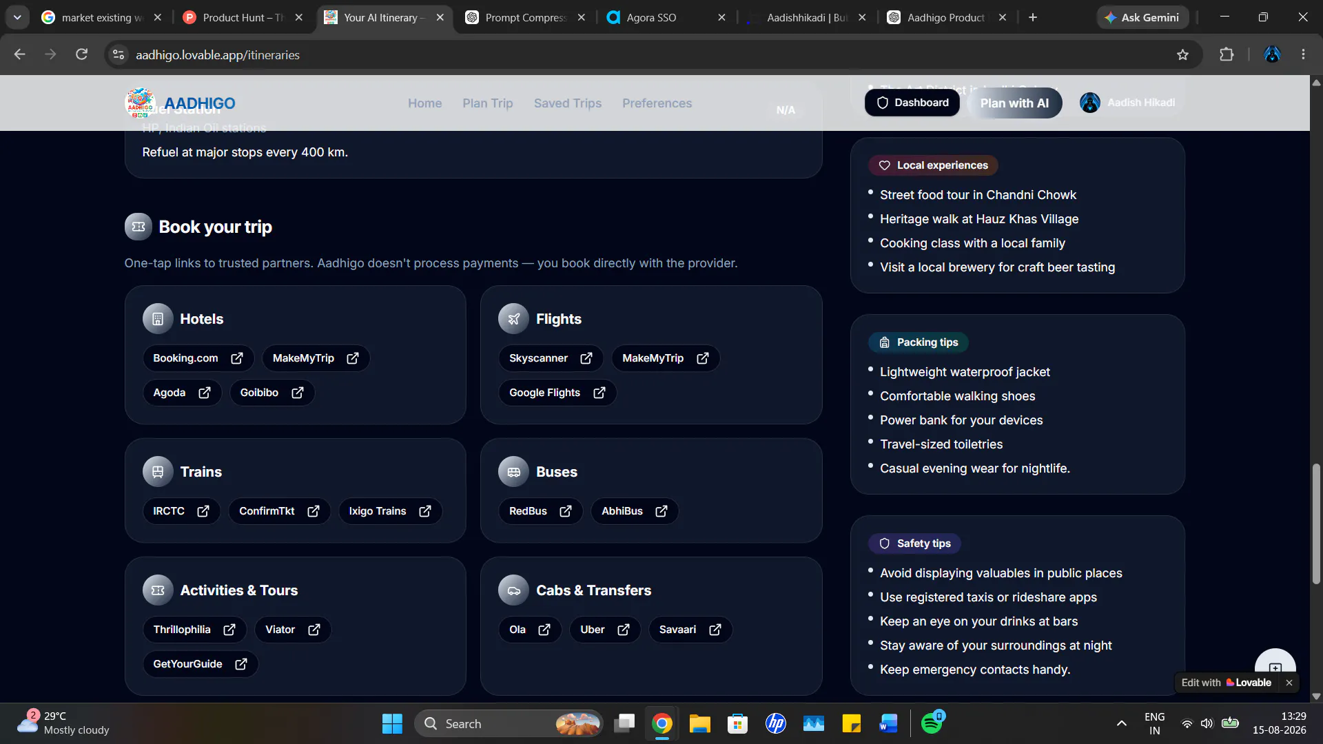Click the Flights airplane icon
This screenshot has width=1323, height=744.
513,319
